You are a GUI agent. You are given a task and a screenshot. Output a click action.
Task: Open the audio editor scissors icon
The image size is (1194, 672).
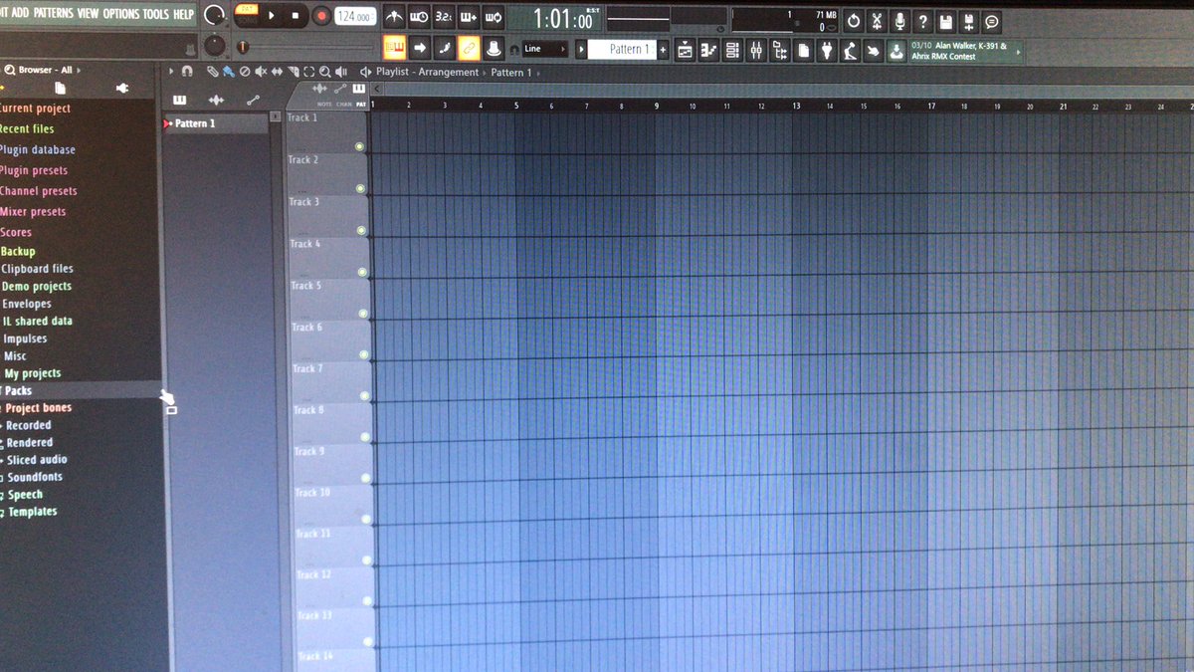(x=877, y=20)
